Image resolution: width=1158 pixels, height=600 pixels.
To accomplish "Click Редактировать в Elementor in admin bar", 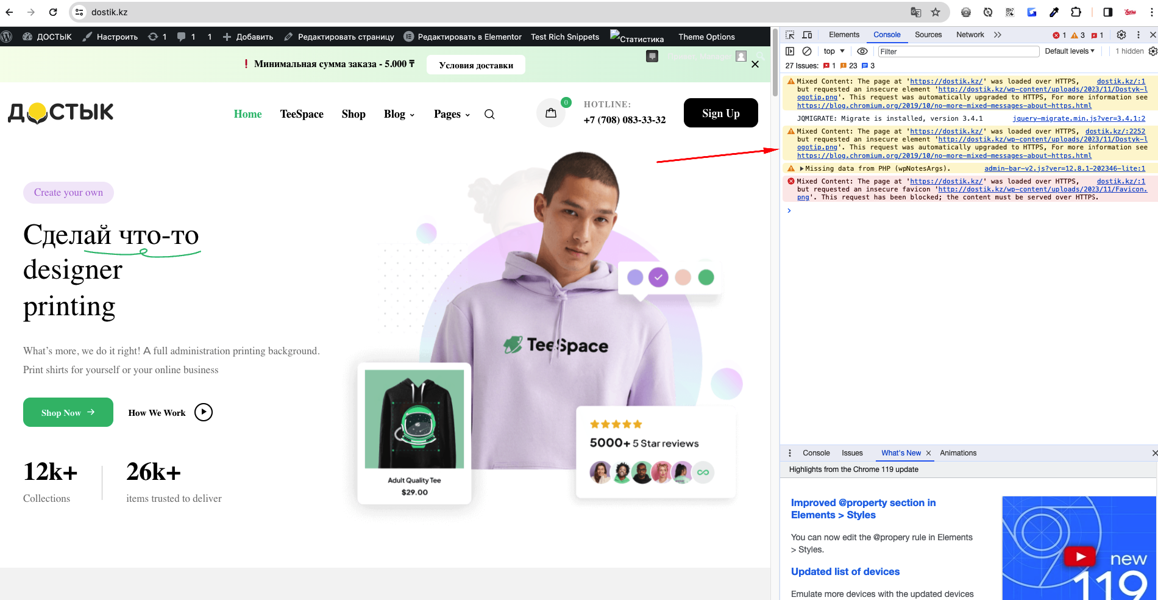I will pos(463,37).
